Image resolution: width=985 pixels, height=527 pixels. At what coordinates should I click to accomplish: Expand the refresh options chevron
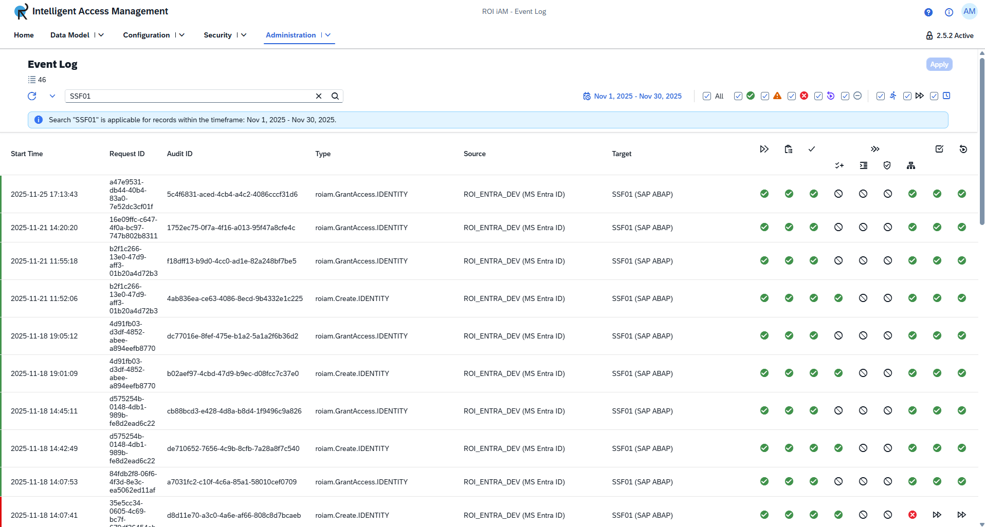[52, 96]
